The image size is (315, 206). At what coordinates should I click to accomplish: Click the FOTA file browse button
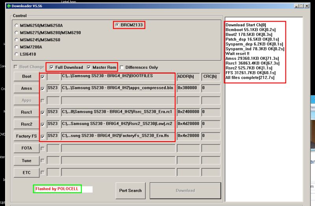coord(26,148)
